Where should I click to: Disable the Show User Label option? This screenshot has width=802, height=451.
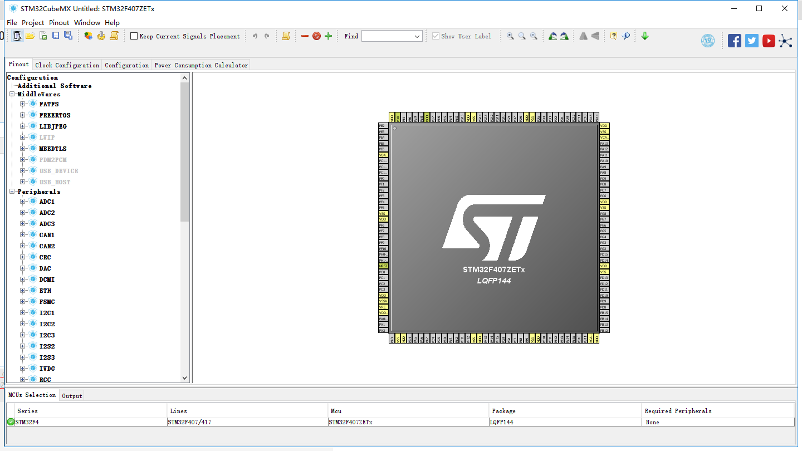(x=436, y=36)
